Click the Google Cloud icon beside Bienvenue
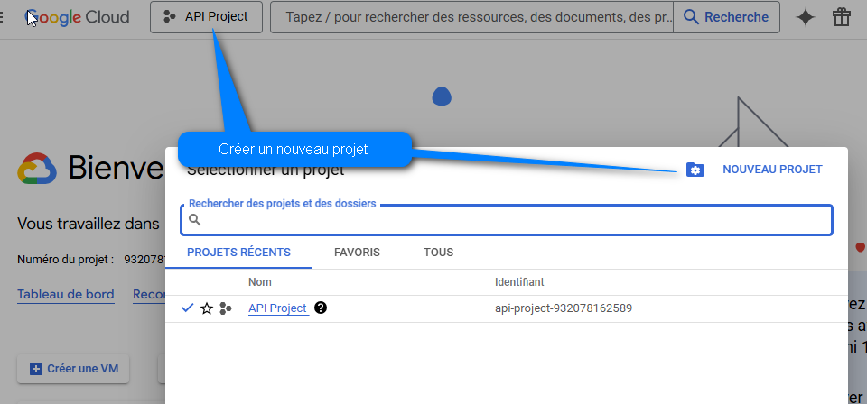867x404 pixels. 38,168
